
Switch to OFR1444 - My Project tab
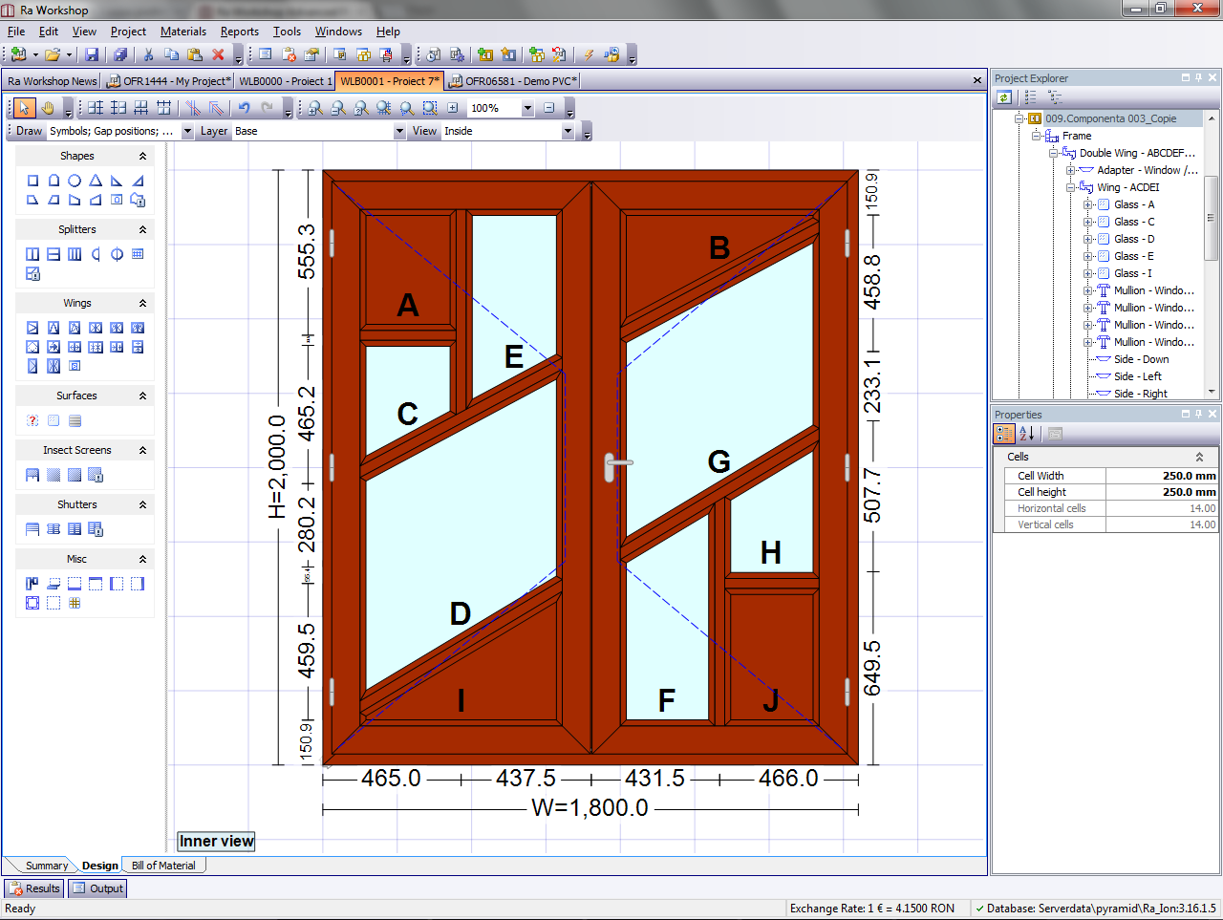coord(169,81)
